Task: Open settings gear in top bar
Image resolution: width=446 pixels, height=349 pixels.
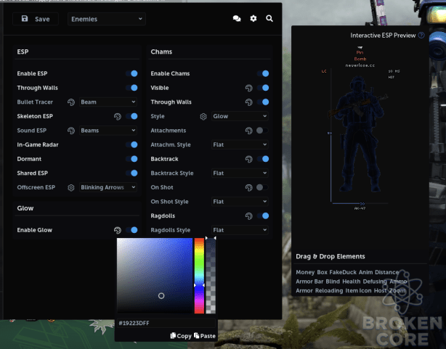Action: (254, 19)
